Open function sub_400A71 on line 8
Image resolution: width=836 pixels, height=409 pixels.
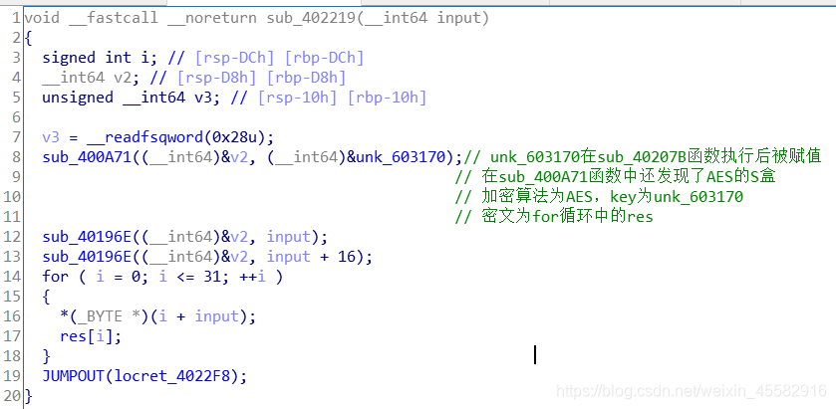[87, 157]
